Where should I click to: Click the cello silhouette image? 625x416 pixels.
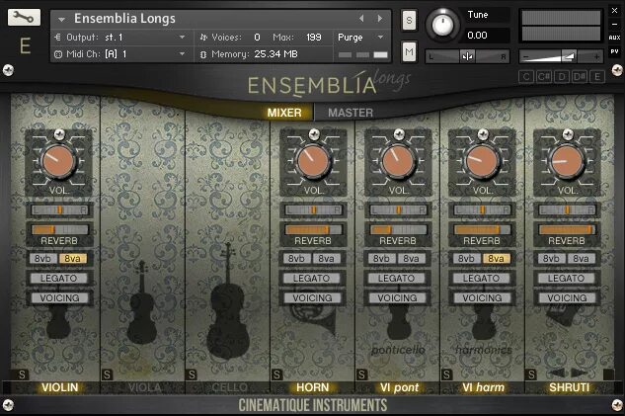pos(228,301)
